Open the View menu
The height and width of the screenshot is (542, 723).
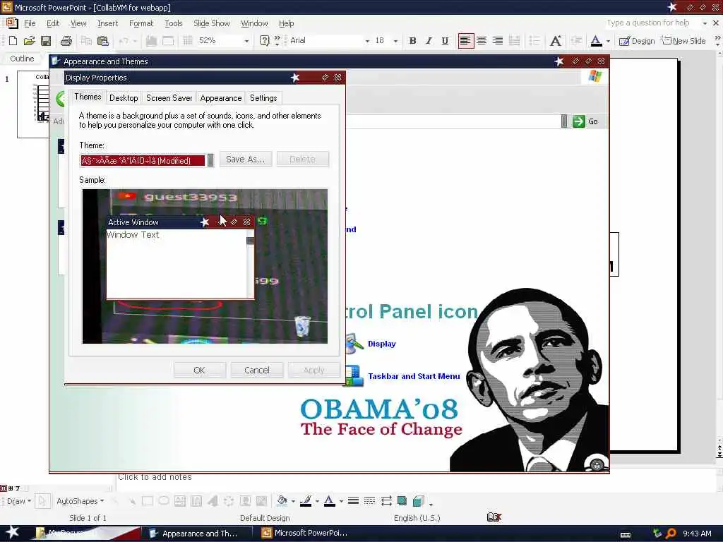coord(78,23)
